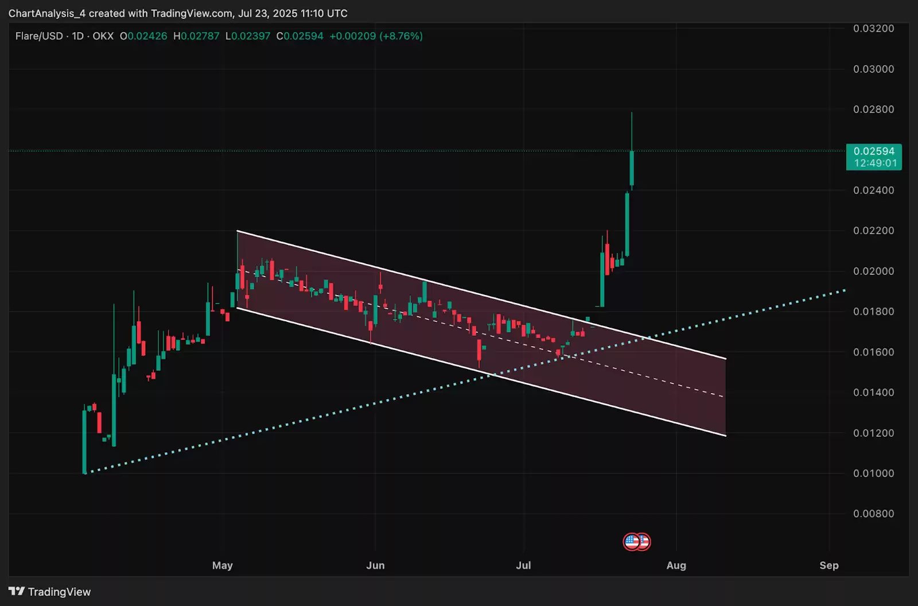Viewport: 918px width, 606px height.
Task: Click the green 0.02594 current price label
Action: [873, 151]
